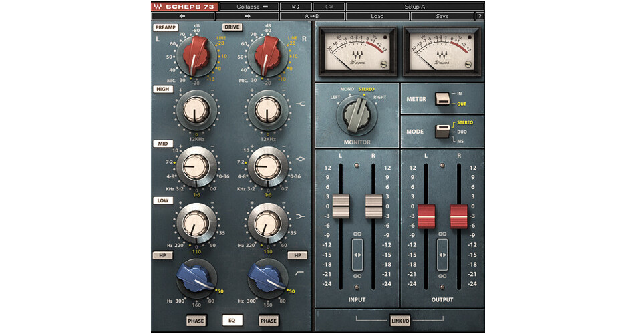Image resolution: width=636 pixels, height=334 pixels.
Task: Click the left VU meter
Action: (x=358, y=51)
